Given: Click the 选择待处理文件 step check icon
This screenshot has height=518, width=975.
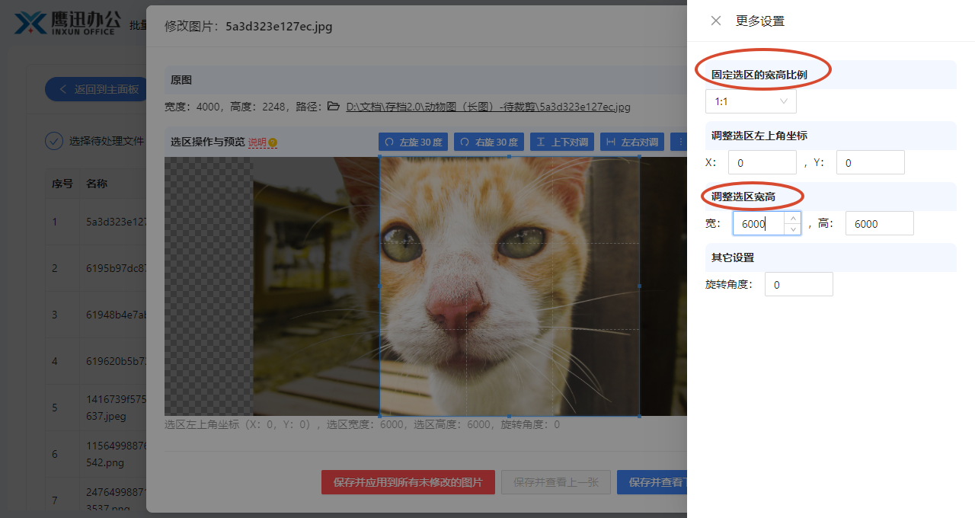Looking at the screenshot, I should pyautogui.click(x=53, y=141).
